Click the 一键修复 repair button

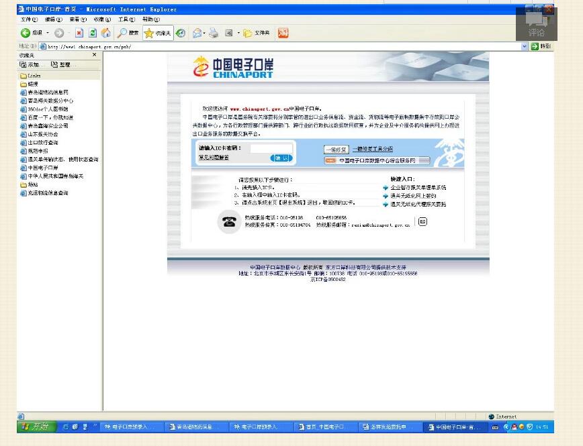(x=336, y=150)
